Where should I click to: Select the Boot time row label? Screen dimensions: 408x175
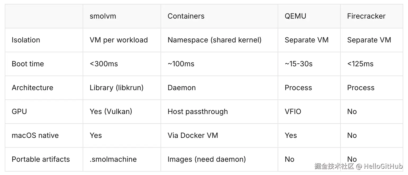[28, 64]
